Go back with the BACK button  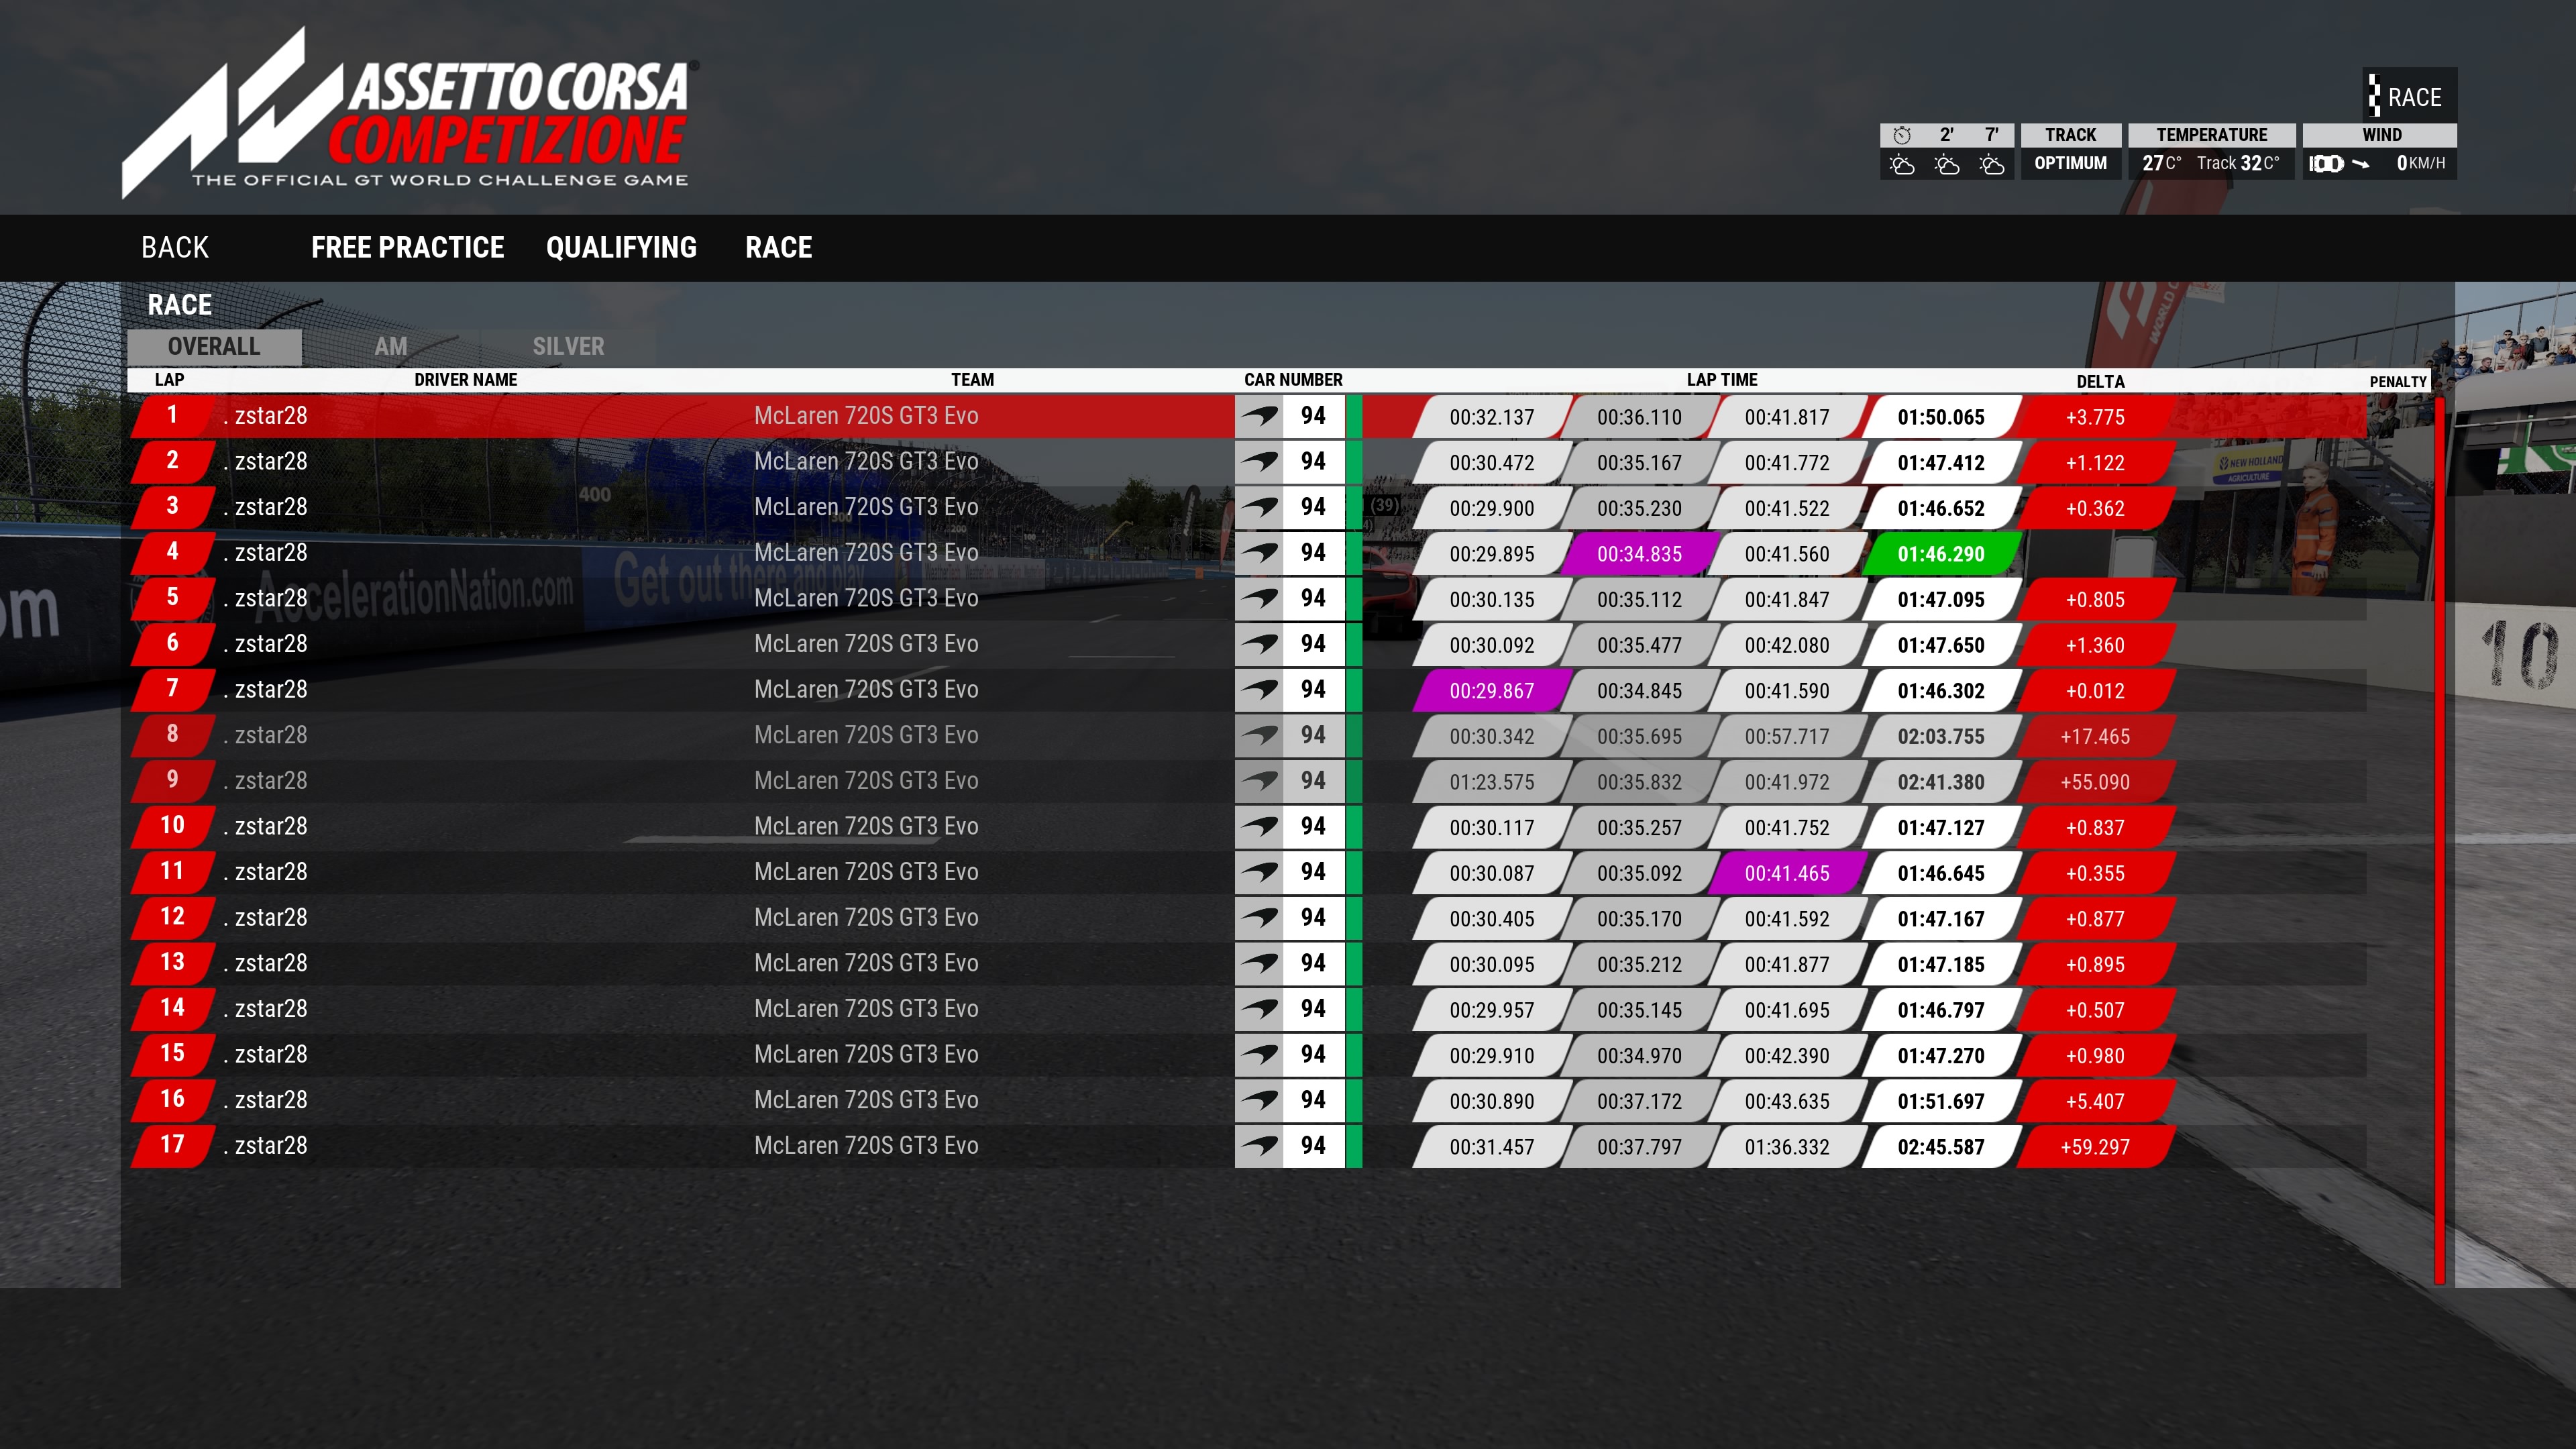tap(175, 247)
